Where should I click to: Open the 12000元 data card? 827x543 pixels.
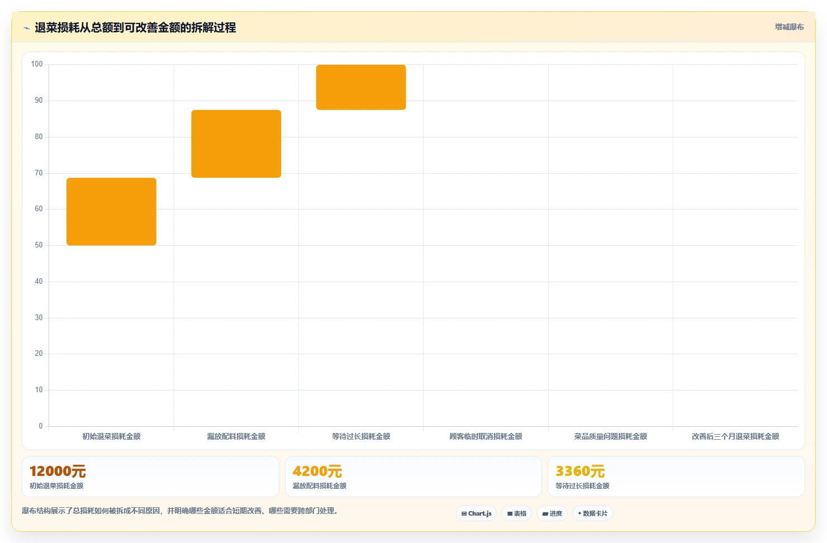150,477
